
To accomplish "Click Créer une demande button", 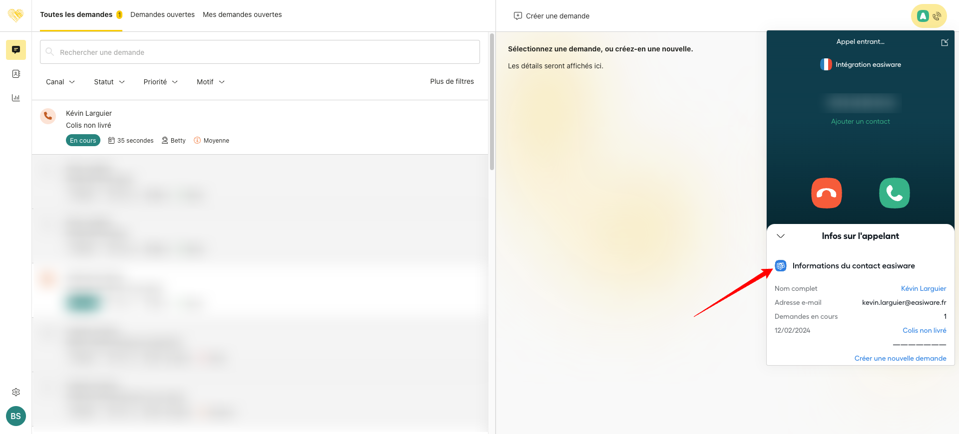I will tap(552, 16).
